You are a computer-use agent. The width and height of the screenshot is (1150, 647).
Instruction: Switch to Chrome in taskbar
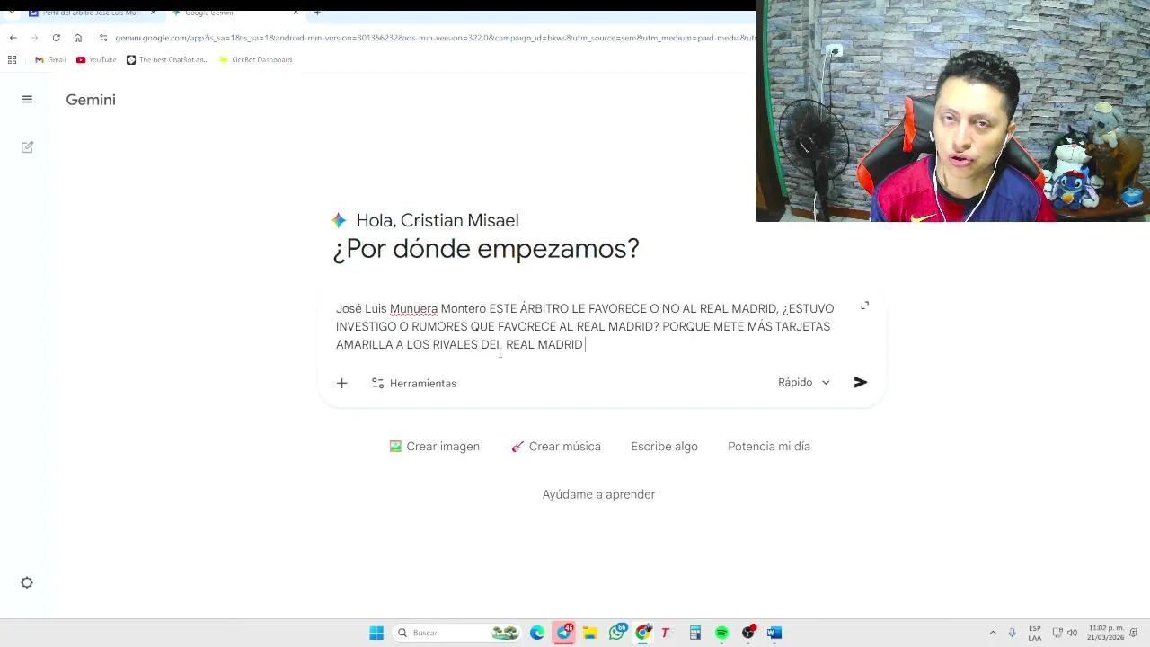point(642,633)
